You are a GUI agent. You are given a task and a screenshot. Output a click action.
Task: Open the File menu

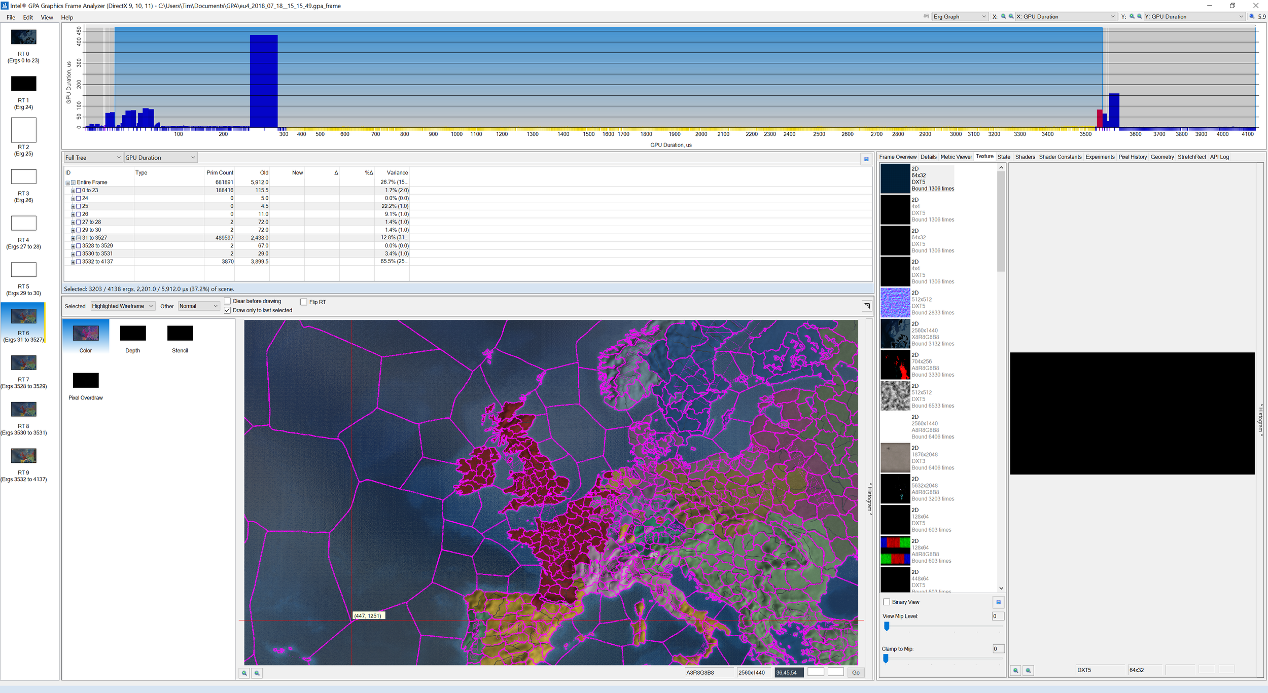coord(11,17)
